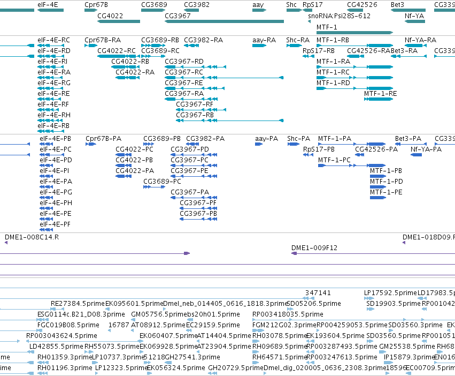Click the Cpr67B-PA protein label
This screenshot has width=455, height=376.
103,138
